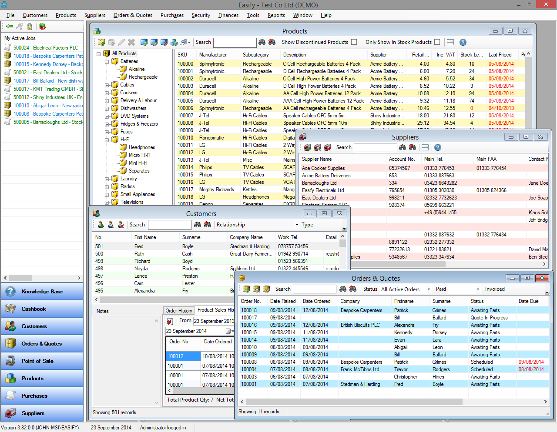Screen dimensions: 557x432
Task: Expand the Laundry category node
Action: pyautogui.click(x=107, y=179)
